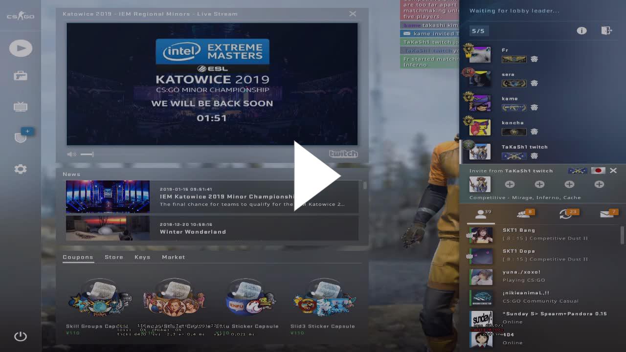This screenshot has width=626, height=352.
Task: Click the rank badge under kame
Action: 514,108
